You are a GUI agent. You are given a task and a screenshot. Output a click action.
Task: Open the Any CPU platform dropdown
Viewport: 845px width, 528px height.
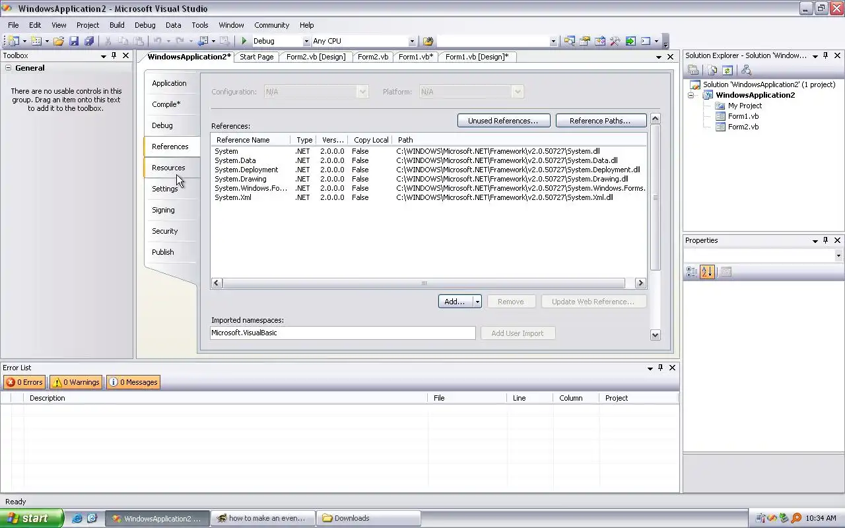pyautogui.click(x=412, y=41)
